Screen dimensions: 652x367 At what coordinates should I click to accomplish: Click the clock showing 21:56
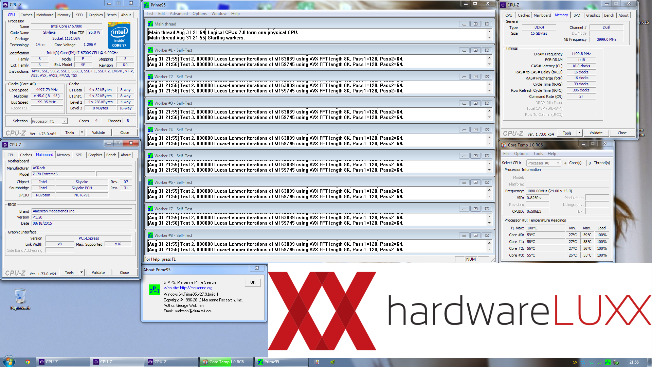634,362
